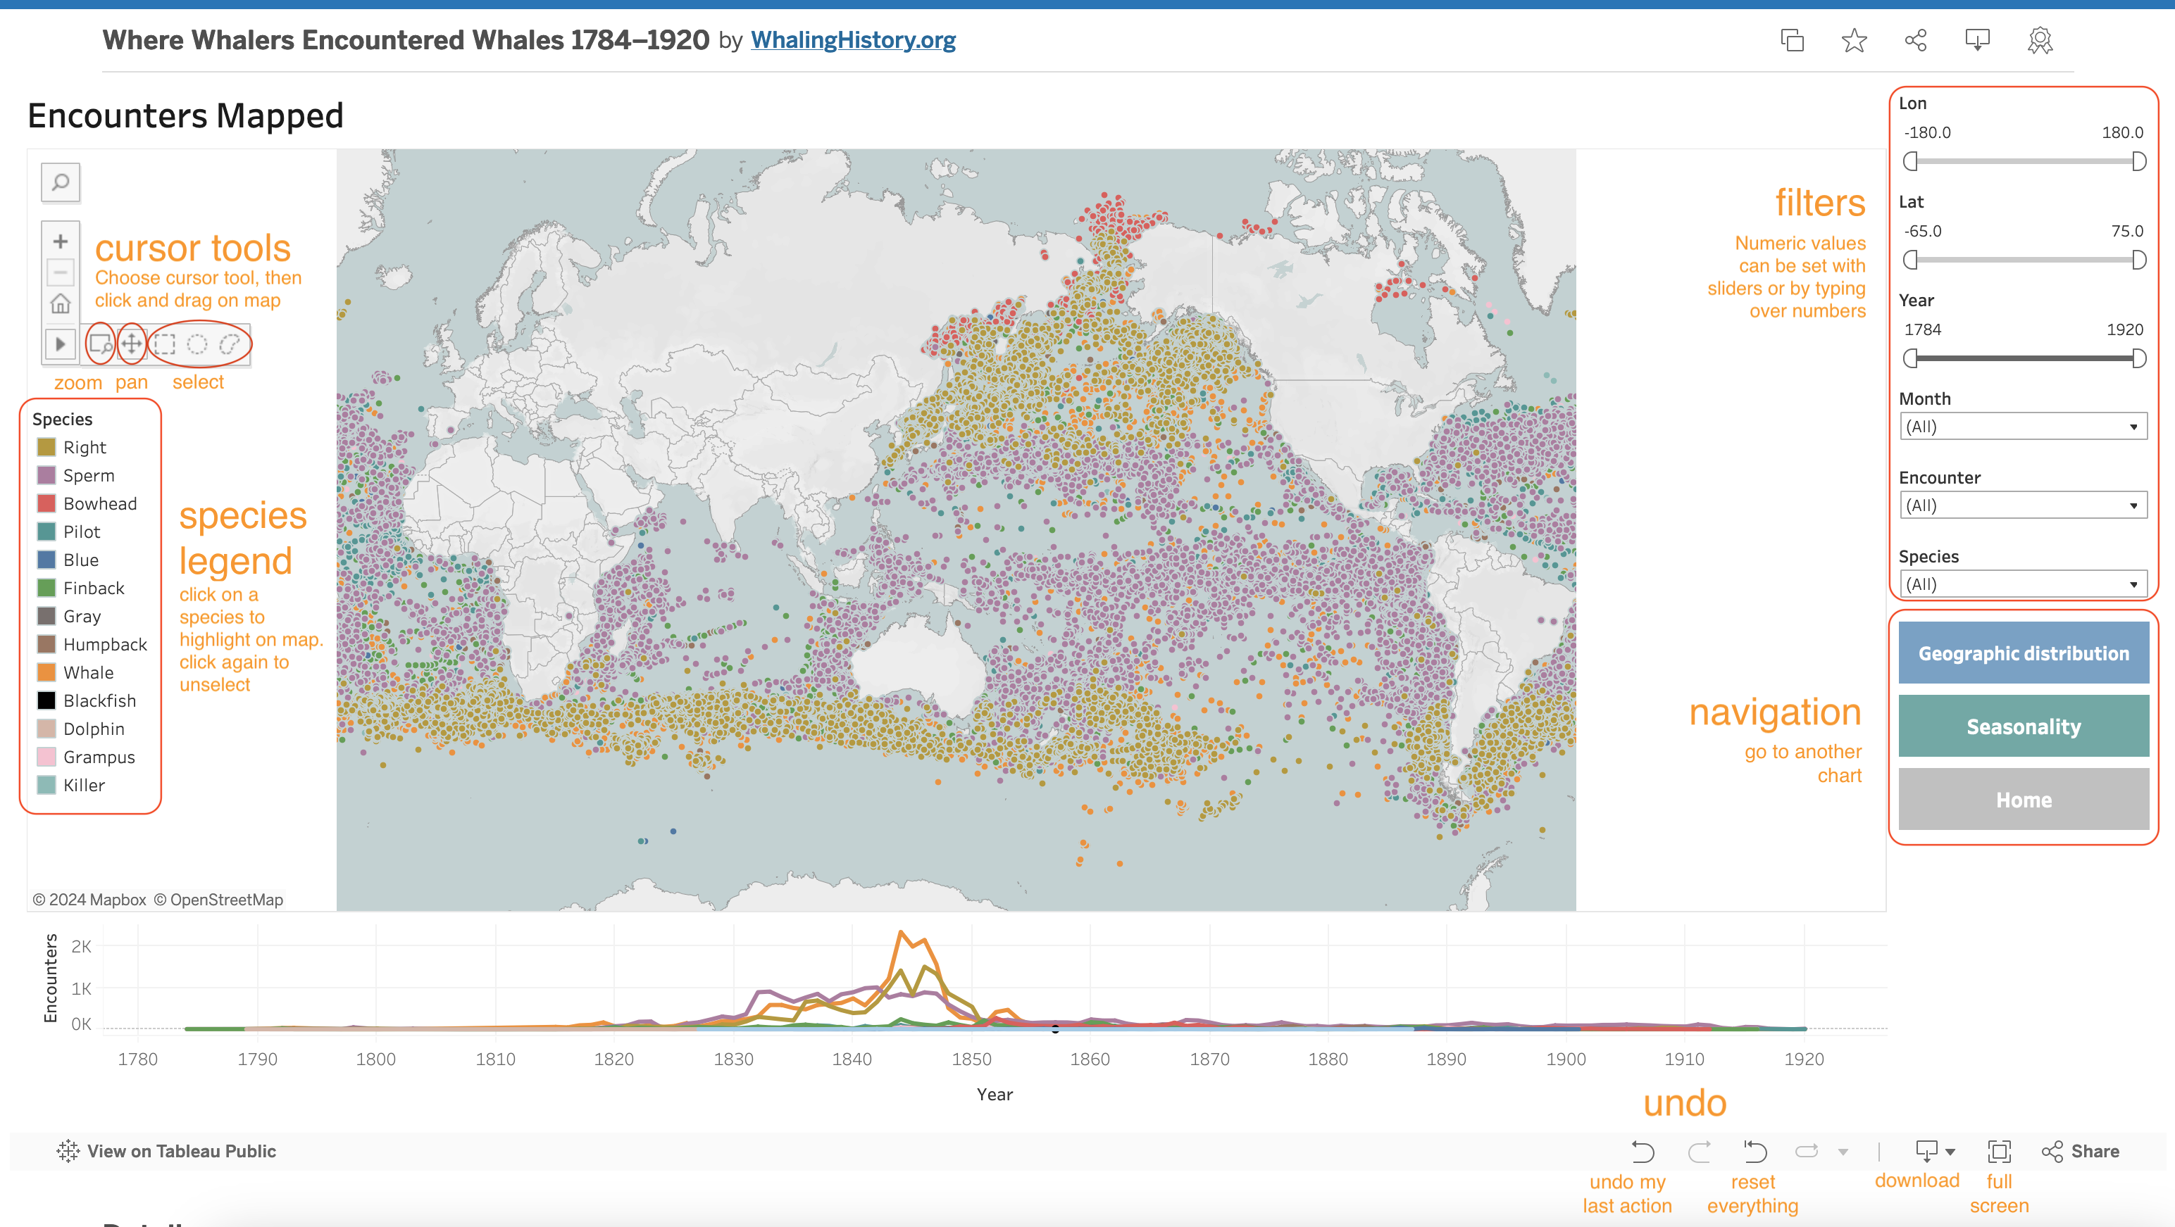Viewport: 2175px width, 1227px height.
Task: Switch to Geographic distribution view
Action: (x=2023, y=653)
